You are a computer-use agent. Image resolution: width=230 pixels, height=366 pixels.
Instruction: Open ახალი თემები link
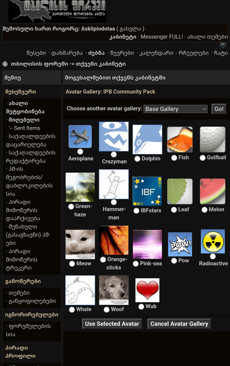tap(207, 37)
